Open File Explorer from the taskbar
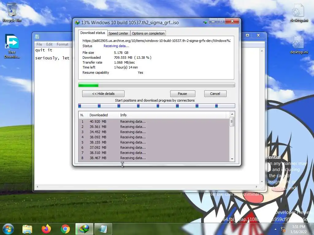This screenshot has height=235, width=314. 27,229
